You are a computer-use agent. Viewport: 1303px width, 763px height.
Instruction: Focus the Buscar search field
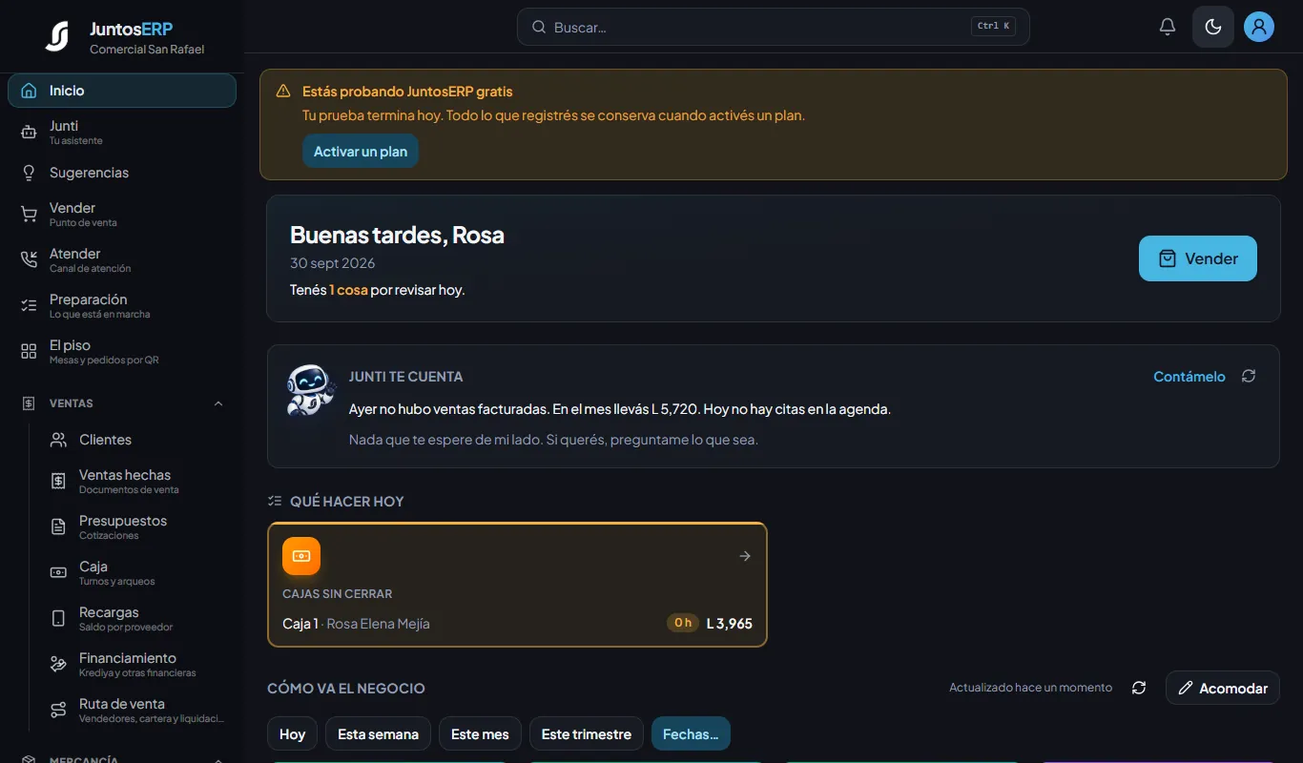(773, 27)
